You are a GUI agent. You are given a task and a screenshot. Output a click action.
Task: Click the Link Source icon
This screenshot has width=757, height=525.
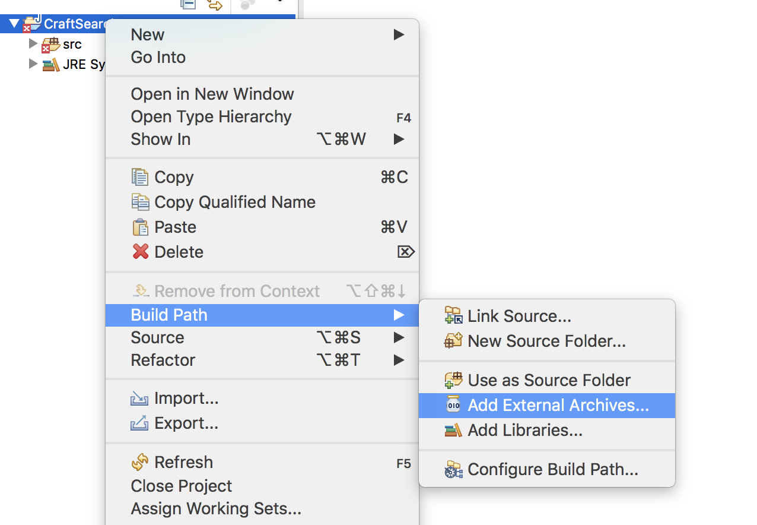click(x=453, y=316)
